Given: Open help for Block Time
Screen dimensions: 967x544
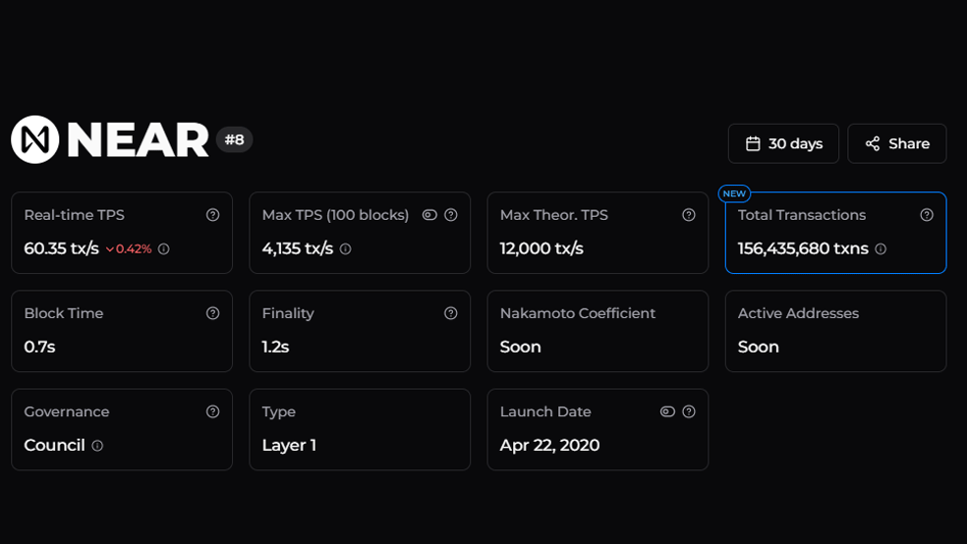Looking at the screenshot, I should point(213,313).
